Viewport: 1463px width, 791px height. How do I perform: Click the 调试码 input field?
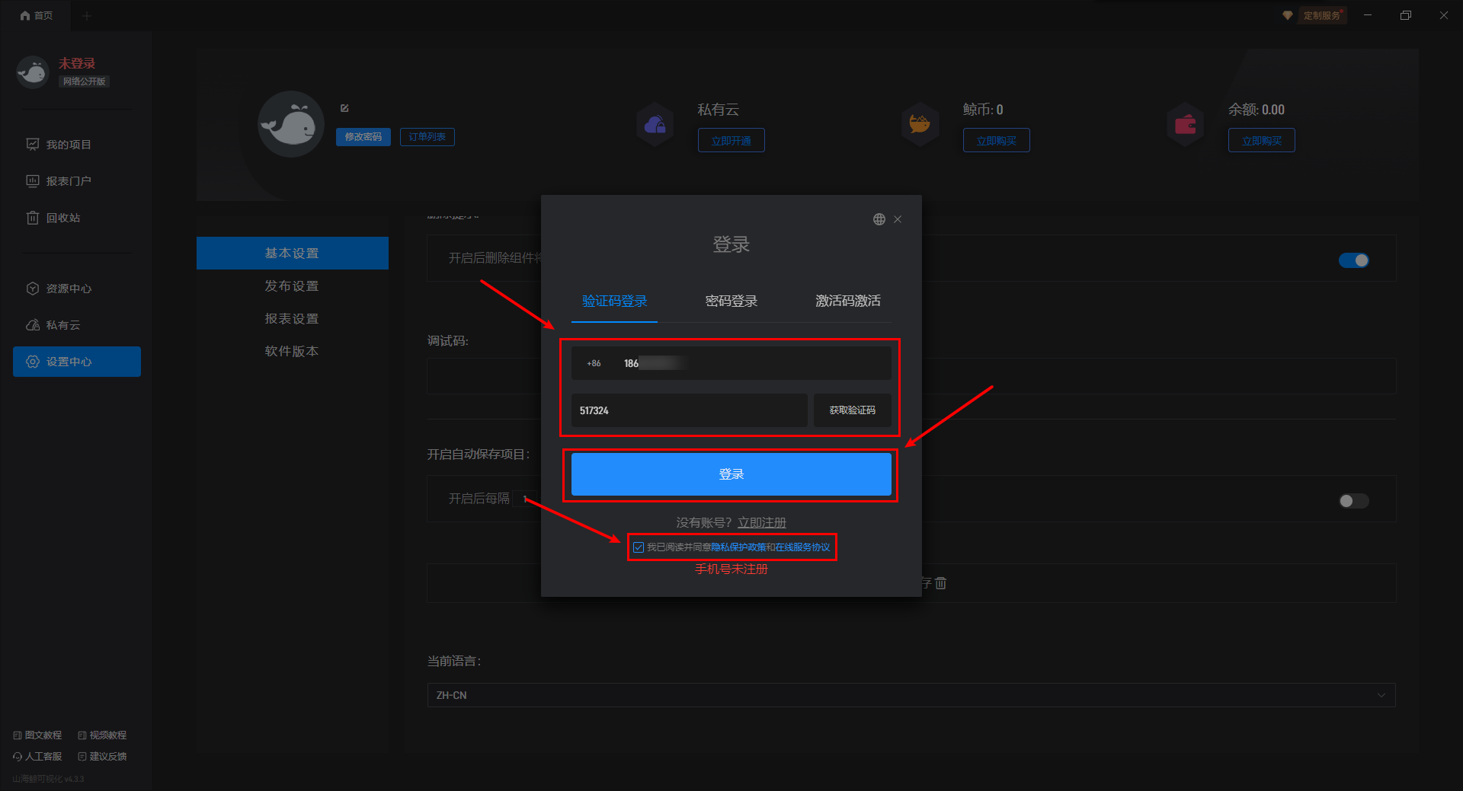tap(911, 376)
